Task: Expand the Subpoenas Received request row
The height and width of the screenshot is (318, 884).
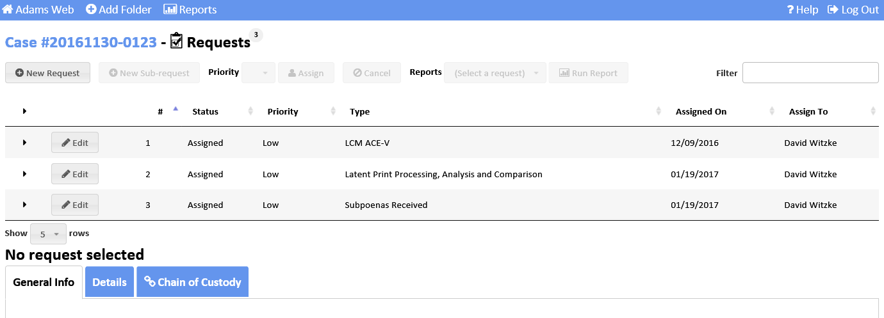Action: (x=24, y=205)
